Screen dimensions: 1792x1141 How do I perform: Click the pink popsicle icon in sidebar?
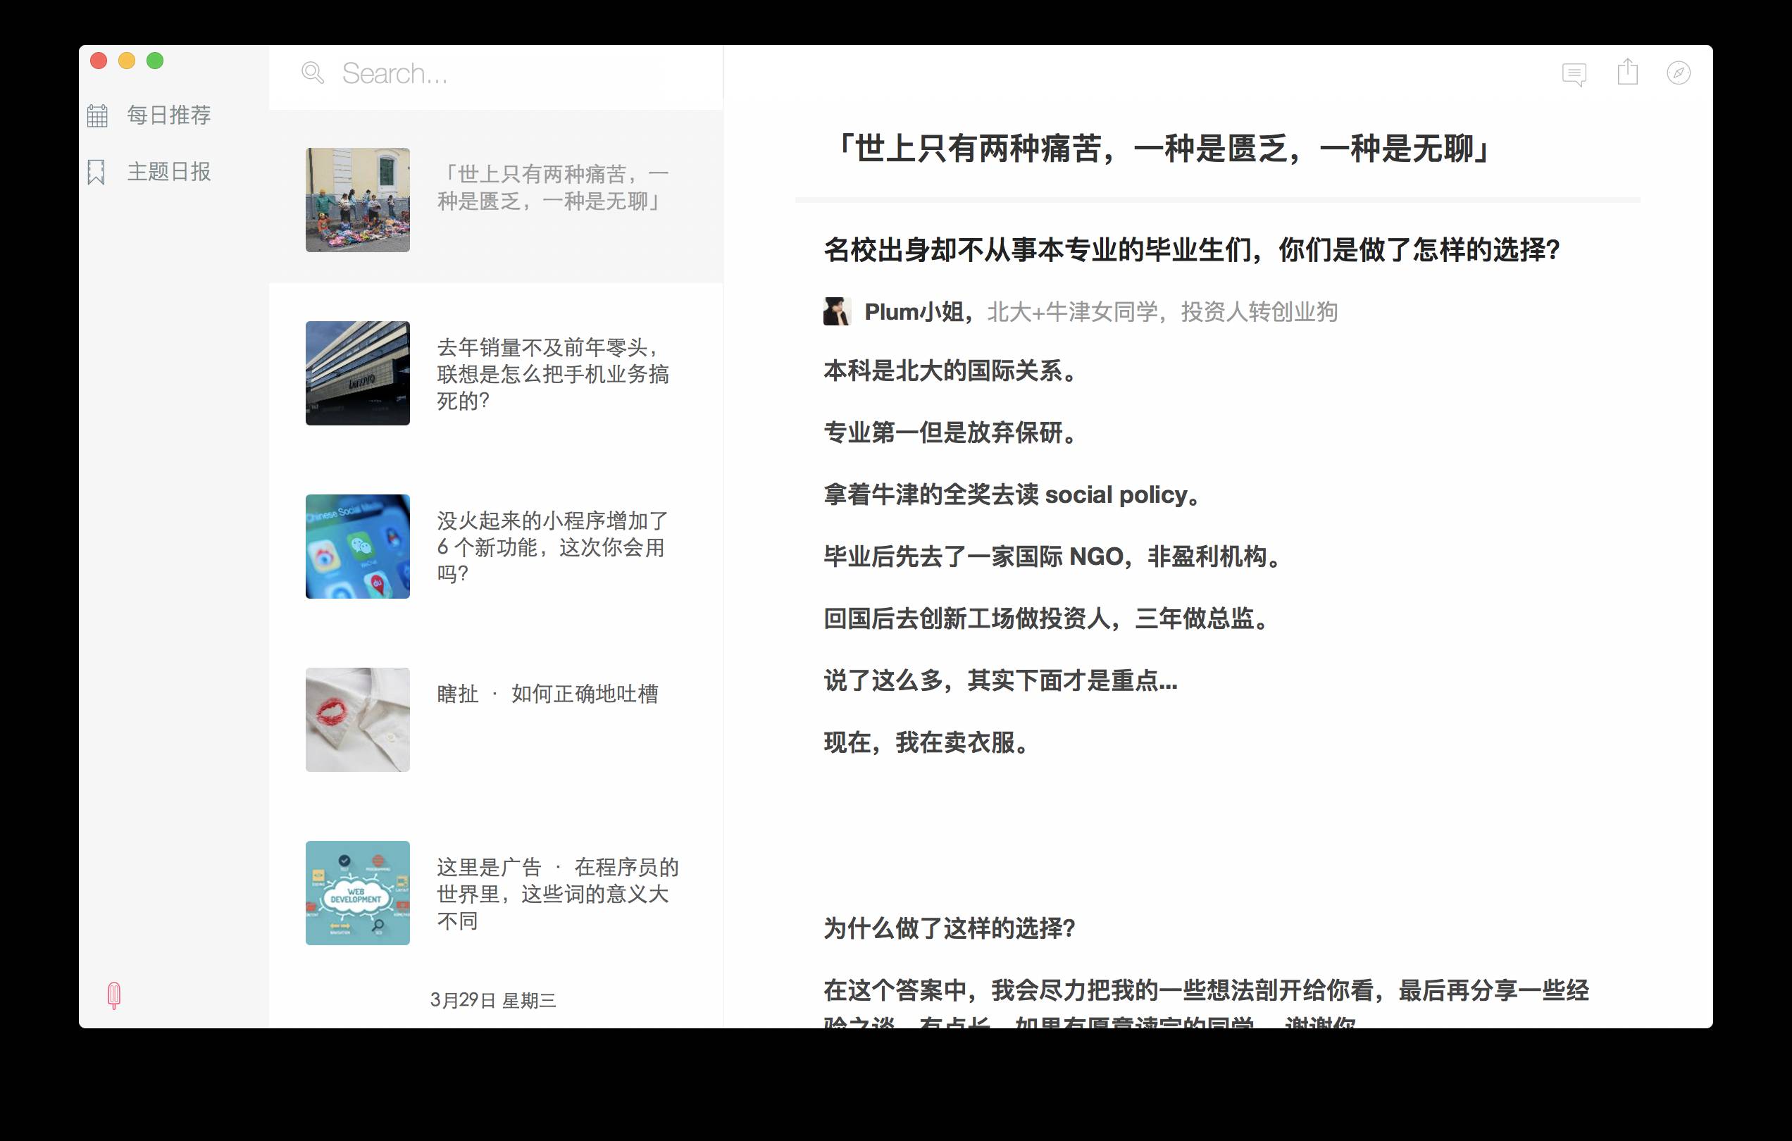point(114,995)
